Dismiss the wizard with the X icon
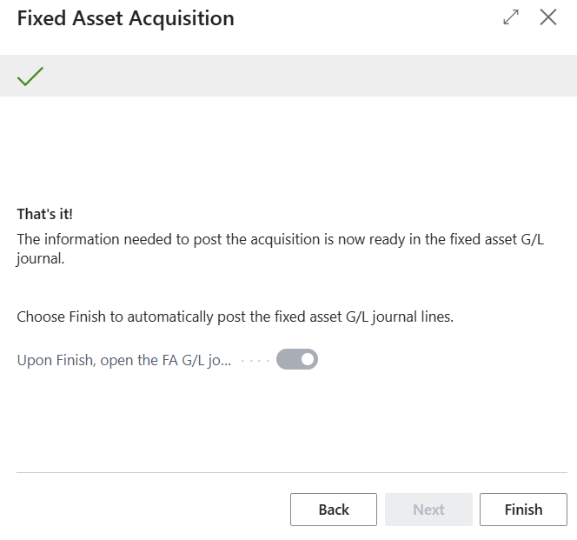 [x=548, y=17]
